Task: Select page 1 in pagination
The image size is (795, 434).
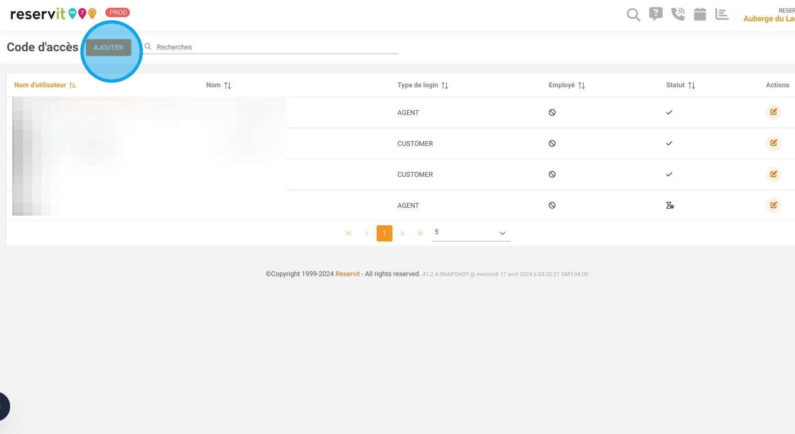Action: 384,234
